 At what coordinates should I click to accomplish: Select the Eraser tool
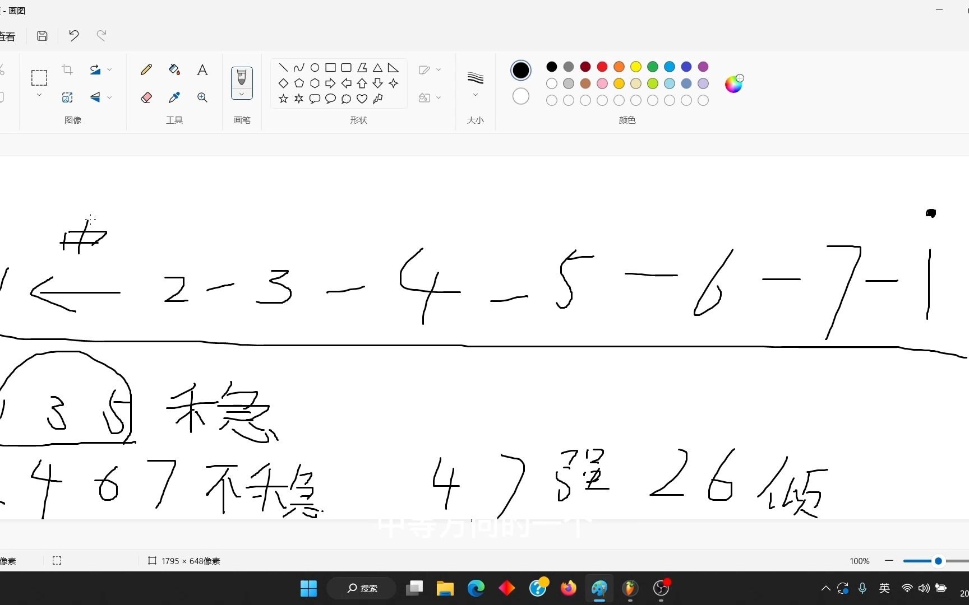(146, 97)
